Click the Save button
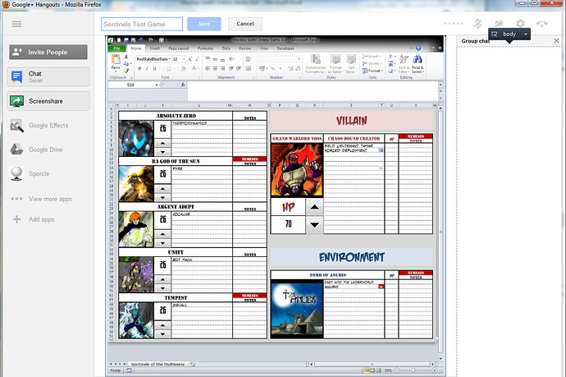This screenshot has width=566, height=377. [x=204, y=24]
